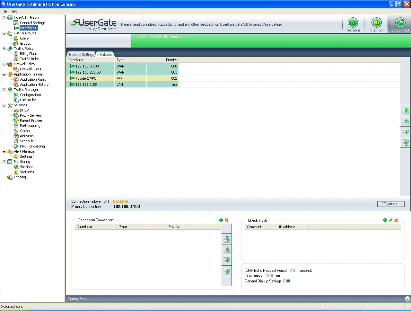This screenshot has height=311, width=411.
Task: Click the Firewall Rules icon in the tree
Action: tap(16, 69)
